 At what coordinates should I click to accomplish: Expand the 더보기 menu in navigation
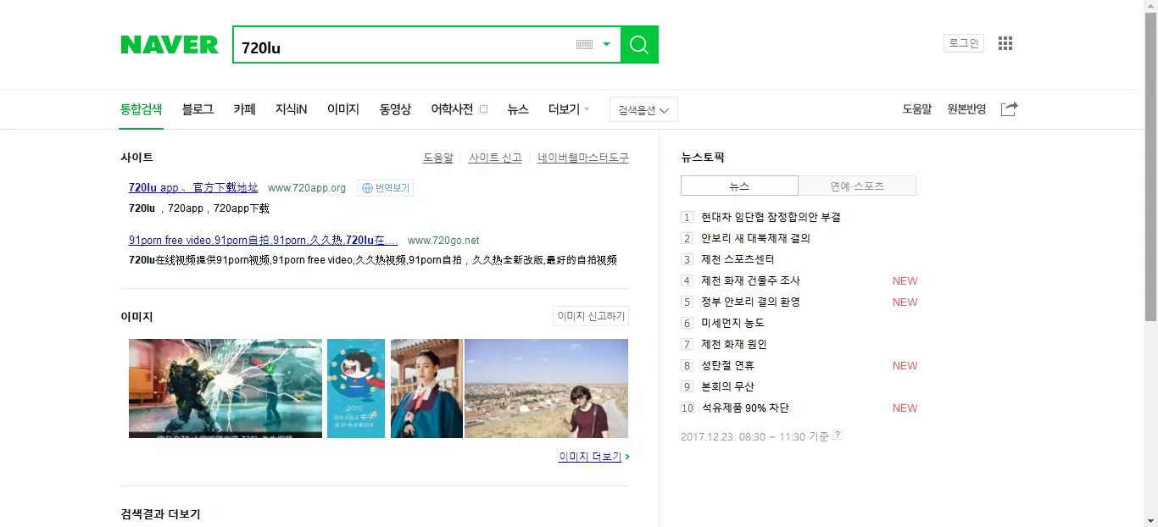[568, 109]
